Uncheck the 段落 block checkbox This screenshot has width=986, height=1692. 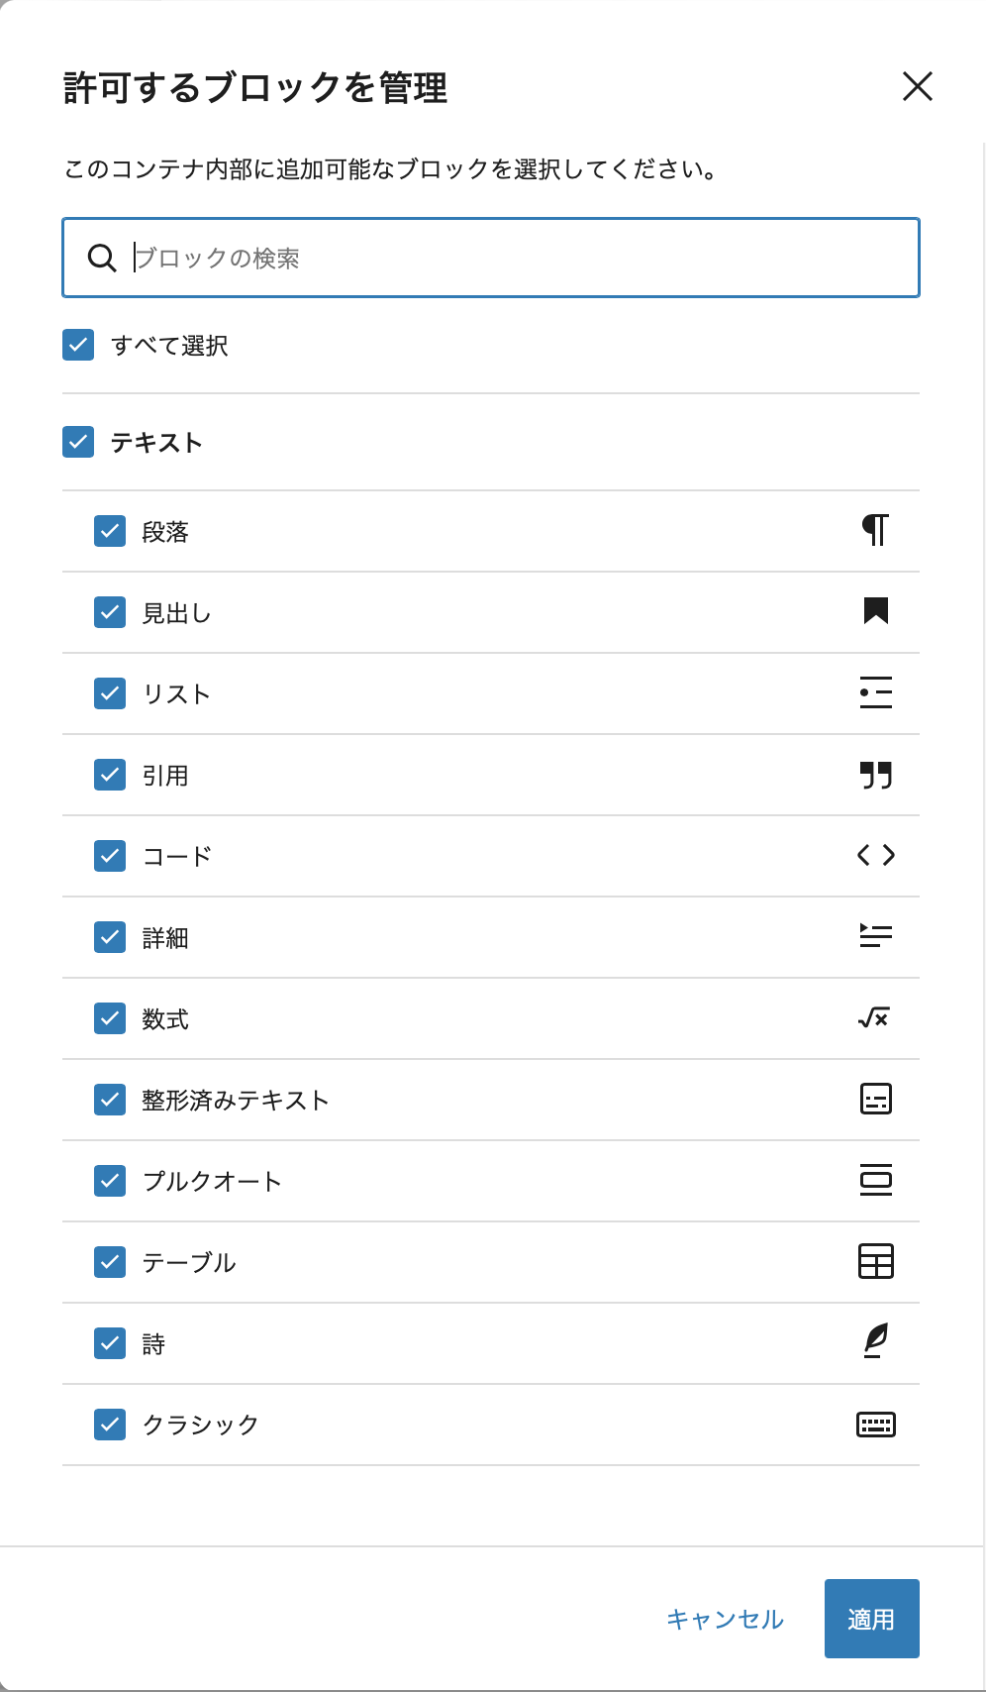[110, 531]
